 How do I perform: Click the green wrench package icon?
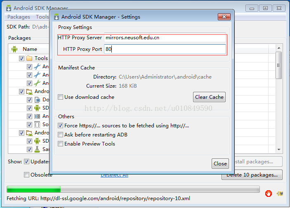(x=37, y=83)
